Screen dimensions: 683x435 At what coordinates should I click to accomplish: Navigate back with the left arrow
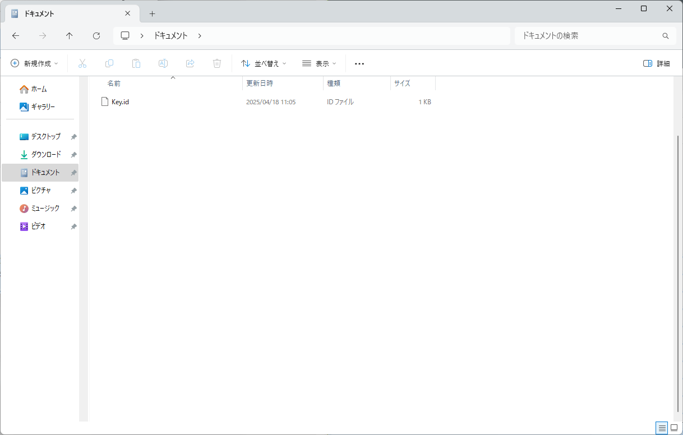[16, 36]
